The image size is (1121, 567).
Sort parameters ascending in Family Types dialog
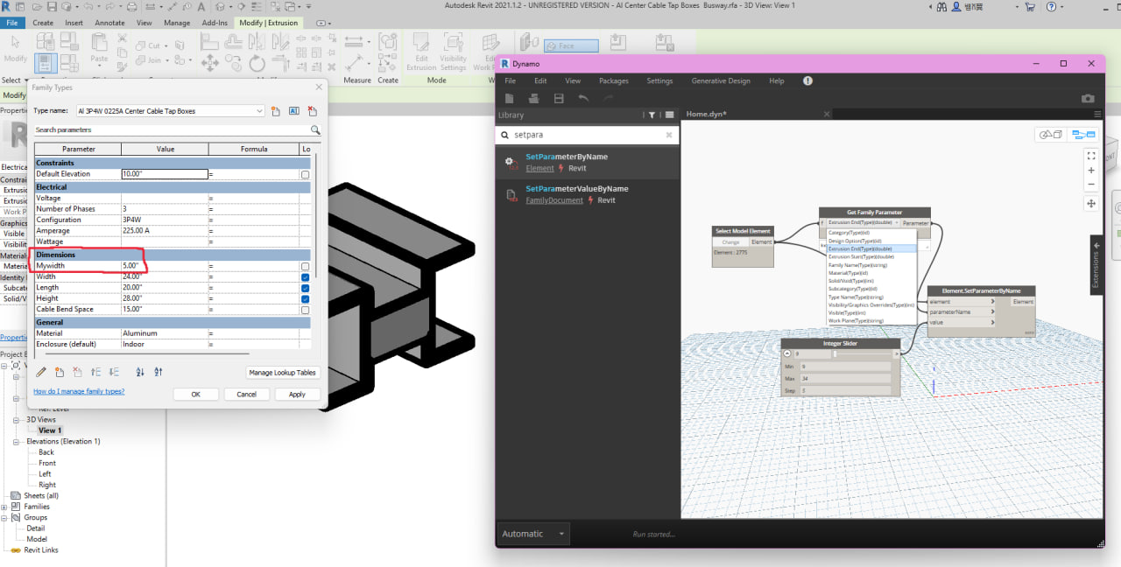(x=138, y=373)
